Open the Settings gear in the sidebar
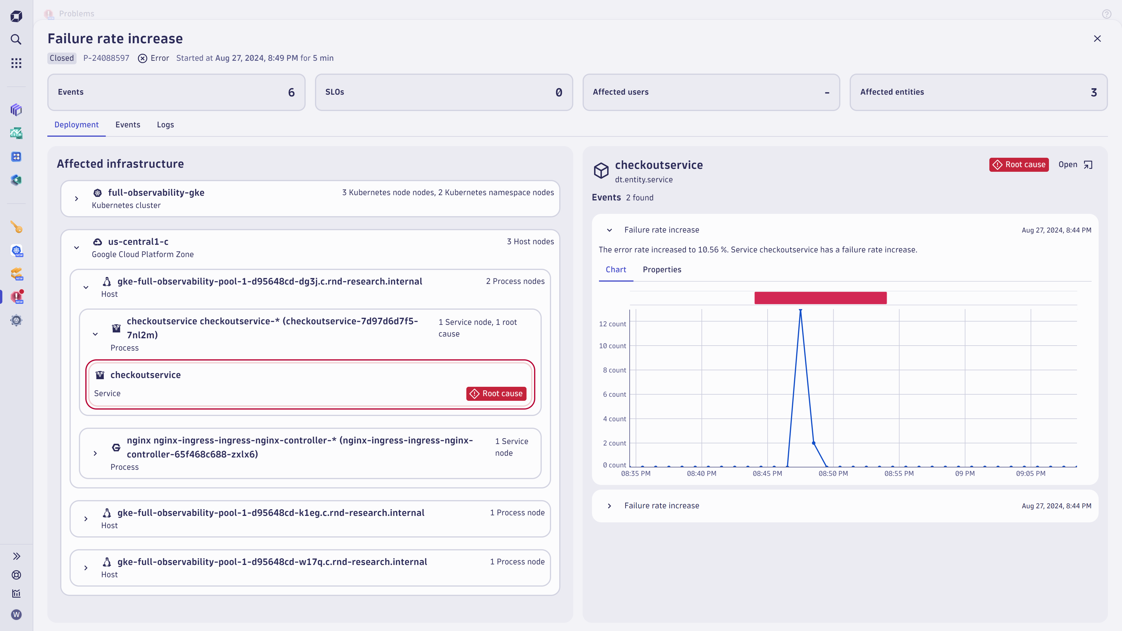This screenshot has height=631, width=1122. tap(16, 320)
